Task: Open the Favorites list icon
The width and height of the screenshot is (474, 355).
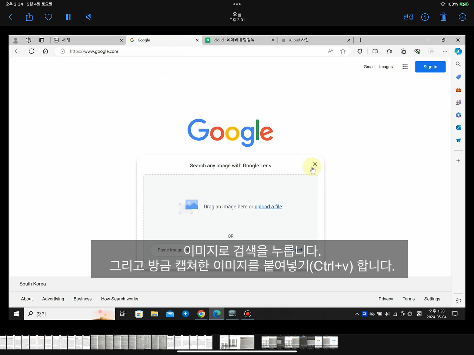Action: point(389,51)
